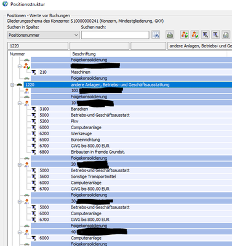Screen dimensions: 232x246
Task: Click the account icon of 3100 Baracken
Action: pos(34,109)
